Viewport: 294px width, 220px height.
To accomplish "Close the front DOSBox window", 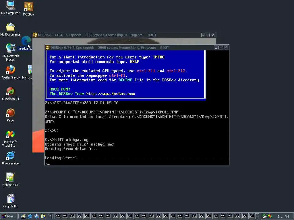I will click(x=226, y=48).
